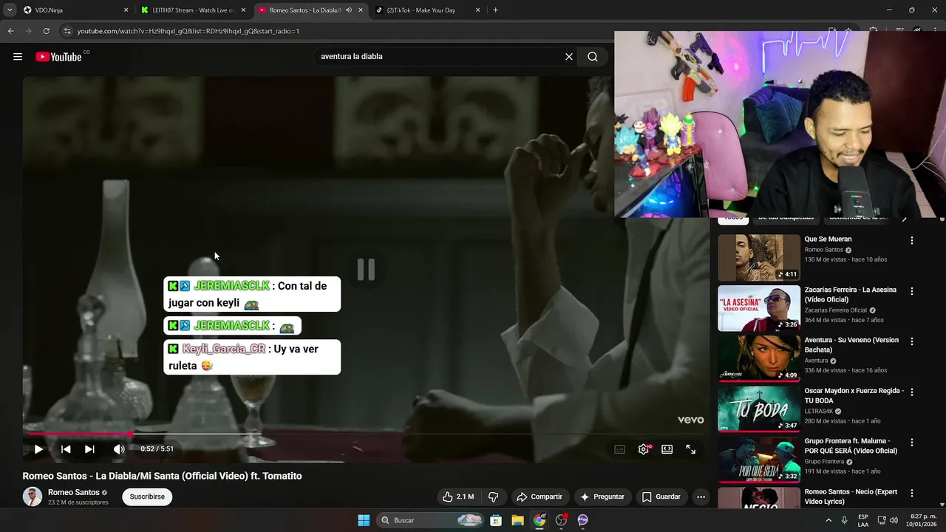The image size is (946, 532).
Task: Open options menu for Que Se Mueran
Action: click(x=911, y=240)
